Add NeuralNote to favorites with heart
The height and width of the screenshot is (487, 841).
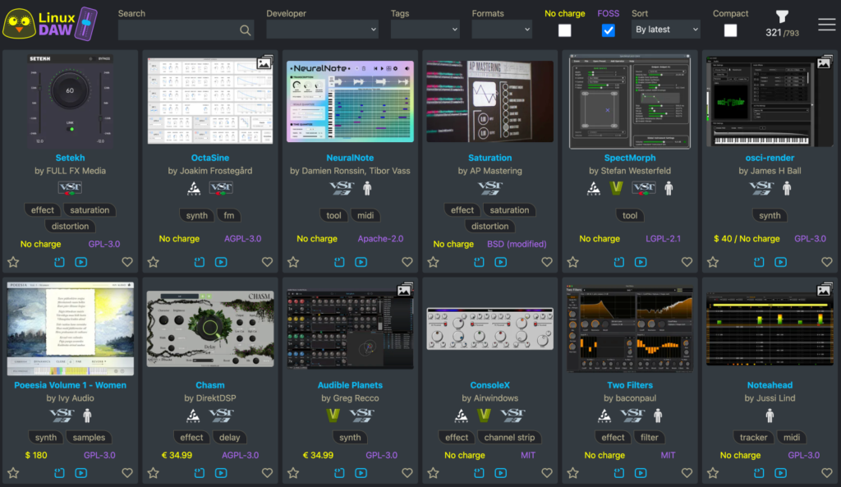(407, 262)
